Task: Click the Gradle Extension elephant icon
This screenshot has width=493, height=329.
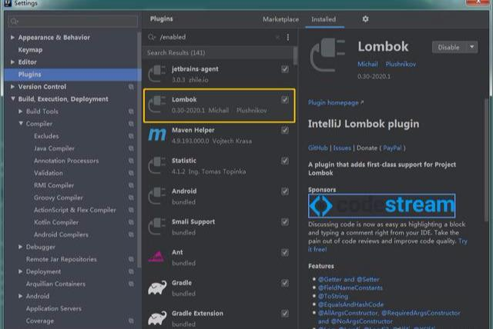Action: coord(157,317)
